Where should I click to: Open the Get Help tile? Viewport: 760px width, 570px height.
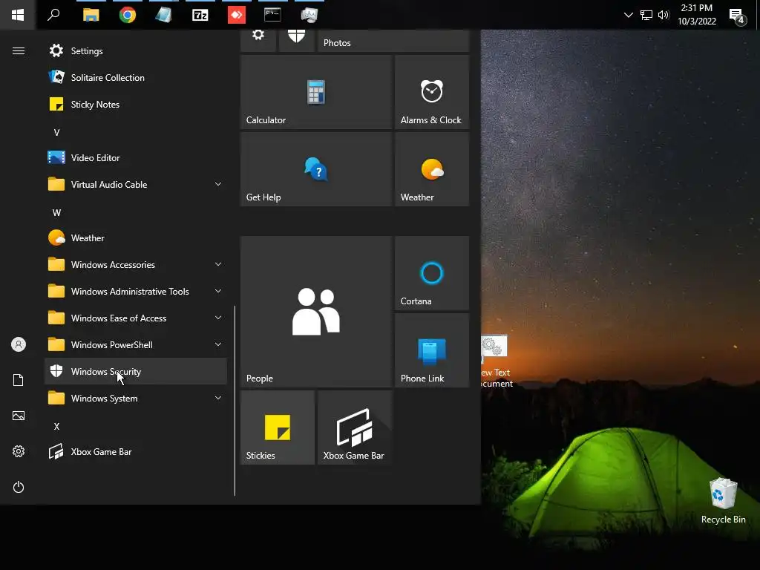[316, 169]
